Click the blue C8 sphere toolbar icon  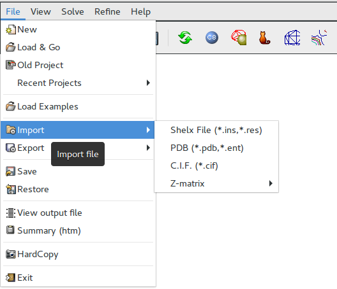(212, 38)
